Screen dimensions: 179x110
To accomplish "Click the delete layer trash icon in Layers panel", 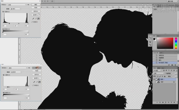I will [x=174, y=103].
